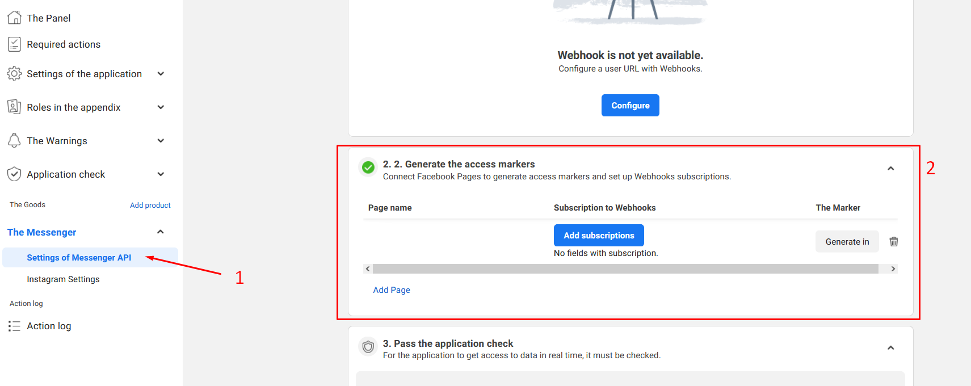Click the Add Page link

392,290
